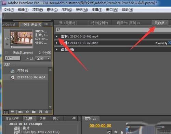Open the 素材(C) menu

tap(52, 10)
